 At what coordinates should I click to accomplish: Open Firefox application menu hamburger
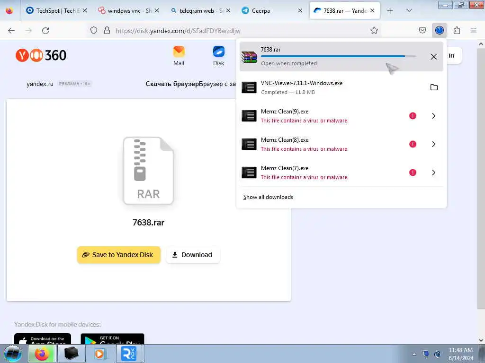click(x=474, y=30)
